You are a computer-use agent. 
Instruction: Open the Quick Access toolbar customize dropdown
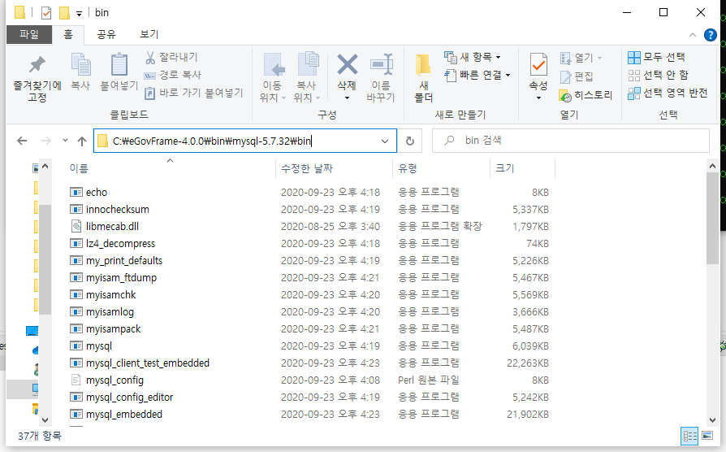point(79,14)
